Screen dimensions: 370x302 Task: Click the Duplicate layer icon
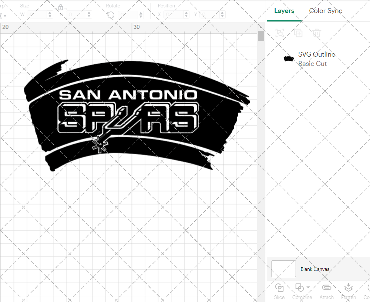[x=298, y=33]
